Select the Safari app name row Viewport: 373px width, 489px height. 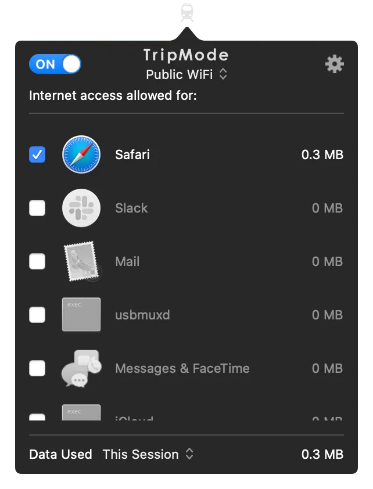[132, 154]
